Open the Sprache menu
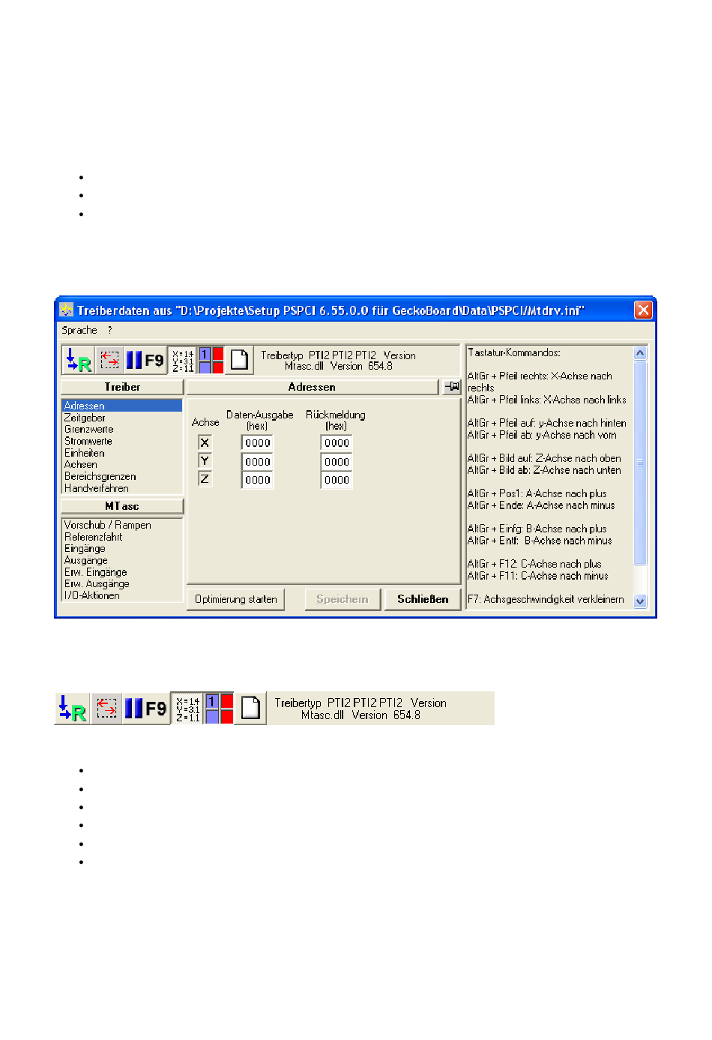Screen dimensions: 712x1040 point(79,330)
